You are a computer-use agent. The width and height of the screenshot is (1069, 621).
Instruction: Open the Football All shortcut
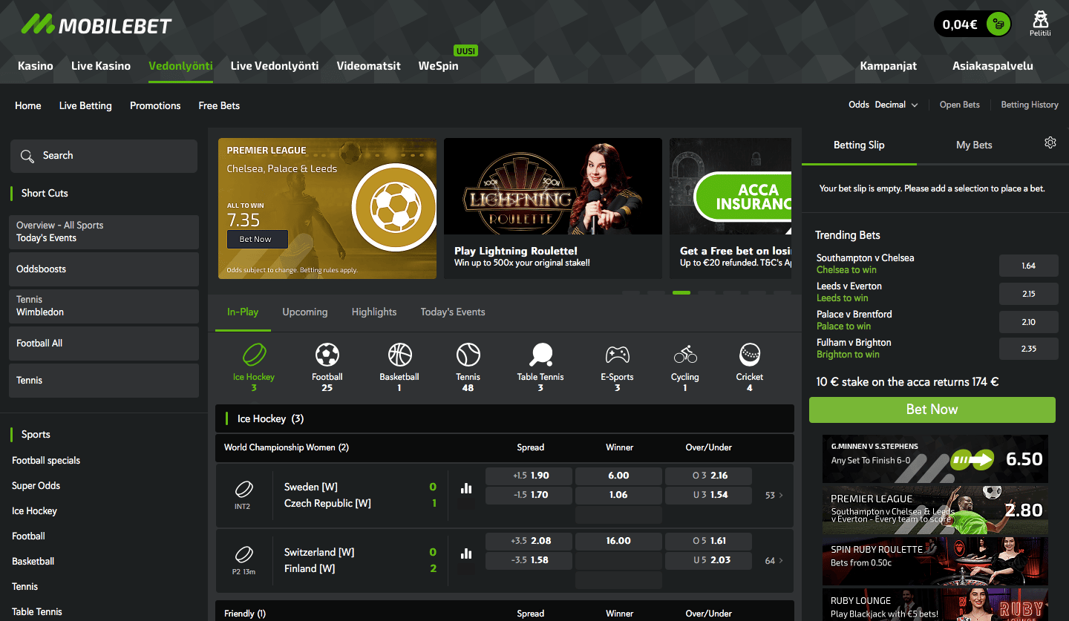coord(104,344)
